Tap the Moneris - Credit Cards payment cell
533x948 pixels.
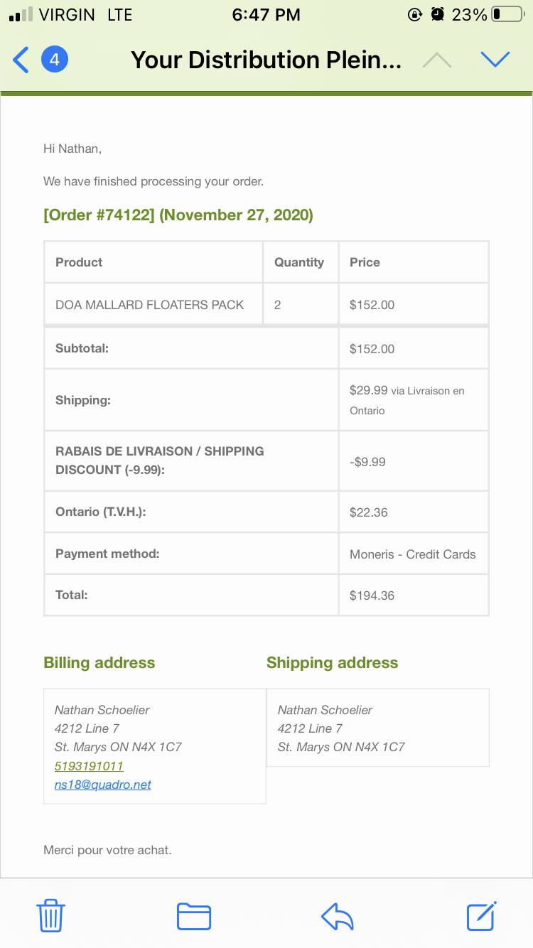[x=414, y=554]
